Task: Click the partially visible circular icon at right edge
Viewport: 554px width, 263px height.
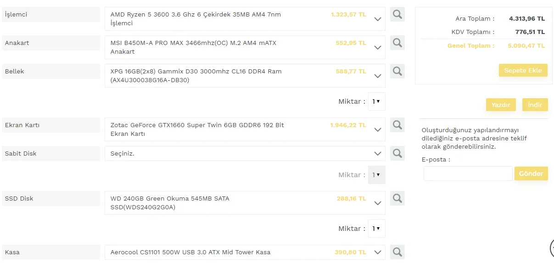Action: coord(551,248)
